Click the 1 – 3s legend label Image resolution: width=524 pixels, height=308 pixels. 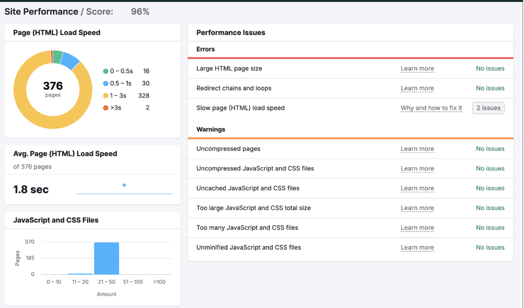coord(118,96)
